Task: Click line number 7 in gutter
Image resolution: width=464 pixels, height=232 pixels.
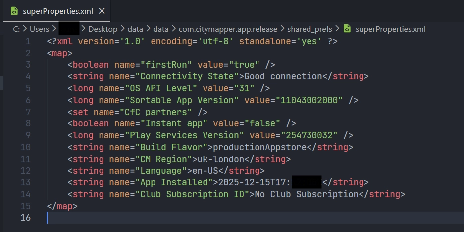Action: click(x=28, y=112)
